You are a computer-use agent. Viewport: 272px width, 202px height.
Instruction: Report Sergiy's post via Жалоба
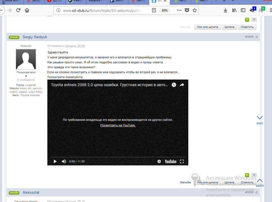(185, 182)
